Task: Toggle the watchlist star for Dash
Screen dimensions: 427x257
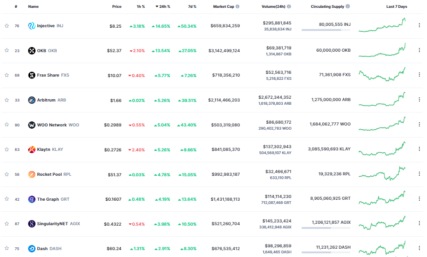Action: tap(6, 249)
